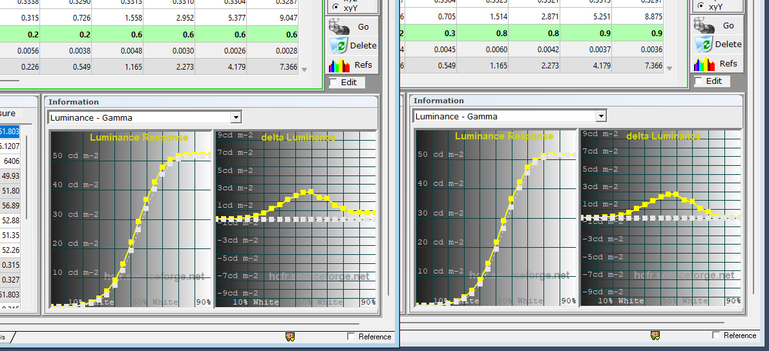
Task: Click cell 0.705 in right window table
Action: coord(430,17)
